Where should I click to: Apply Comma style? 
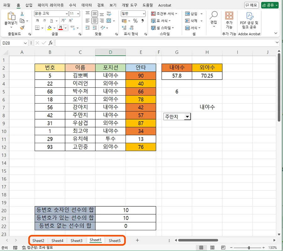click(x=142, y=21)
